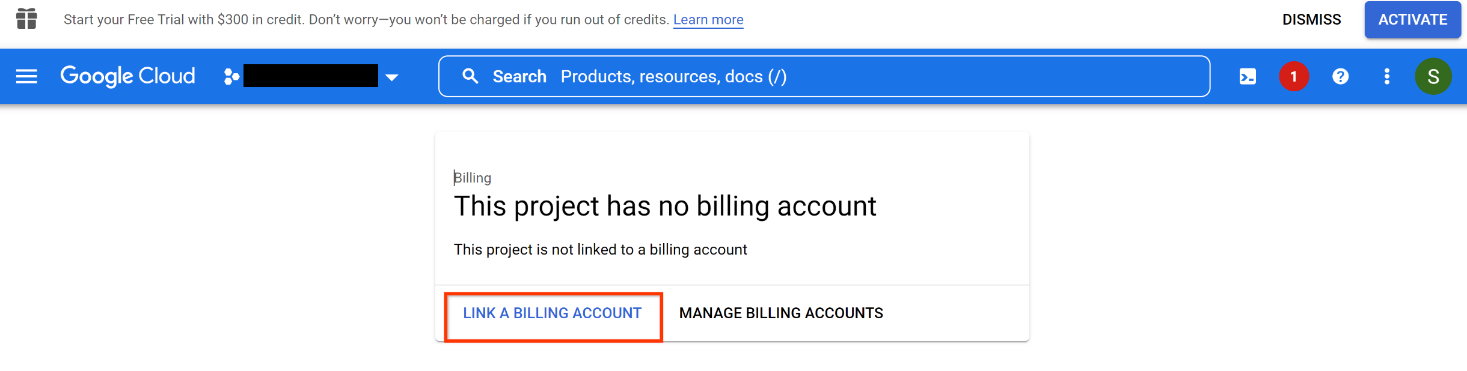Activate the free trial credit
This screenshot has height=371, width=1467.
click(1412, 19)
